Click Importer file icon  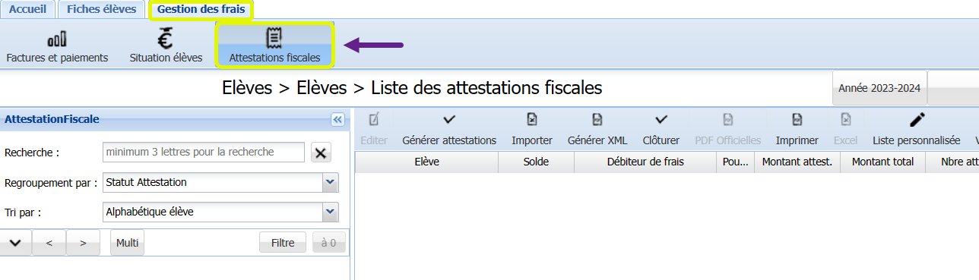[x=532, y=119]
